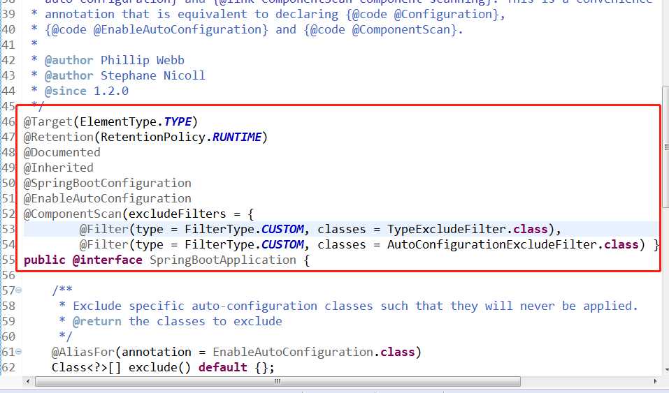The width and height of the screenshot is (669, 393).
Task: Click the @since 1.2.0 Javadoc tag
Action: coord(87,91)
